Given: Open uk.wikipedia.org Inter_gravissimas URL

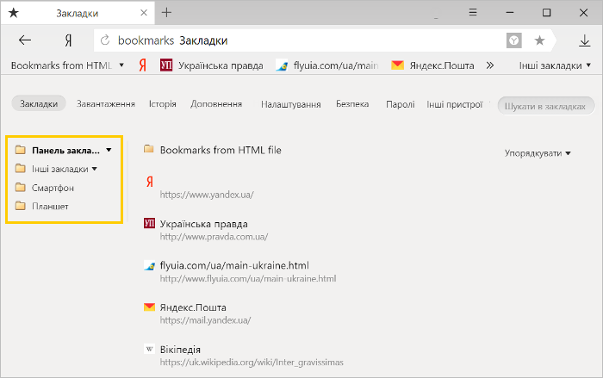Looking at the screenshot, I should tap(252, 363).
